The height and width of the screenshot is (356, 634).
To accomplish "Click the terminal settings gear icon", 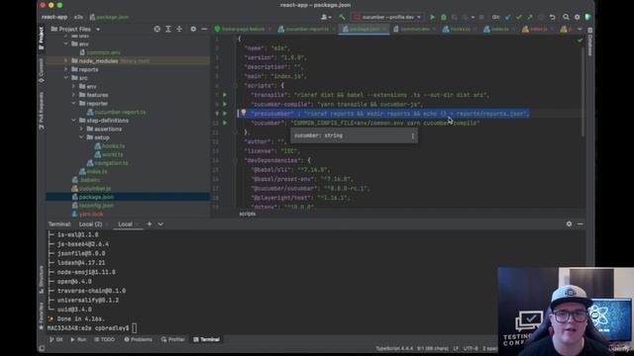I will (x=569, y=223).
